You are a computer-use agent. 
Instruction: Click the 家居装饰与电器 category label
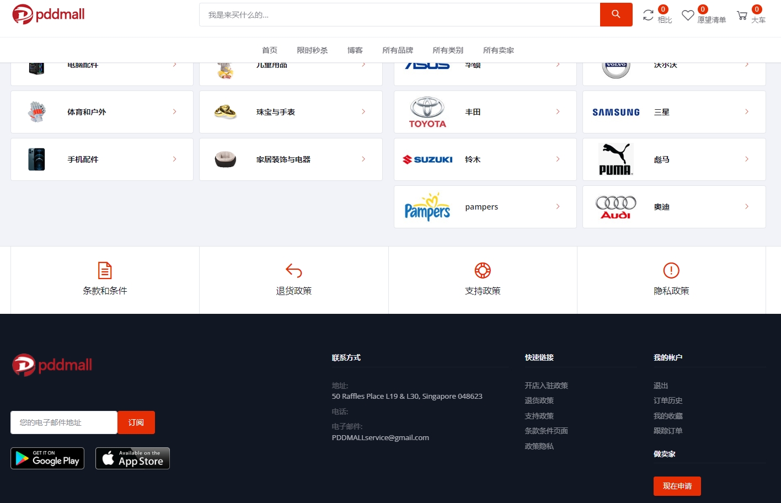tap(283, 159)
